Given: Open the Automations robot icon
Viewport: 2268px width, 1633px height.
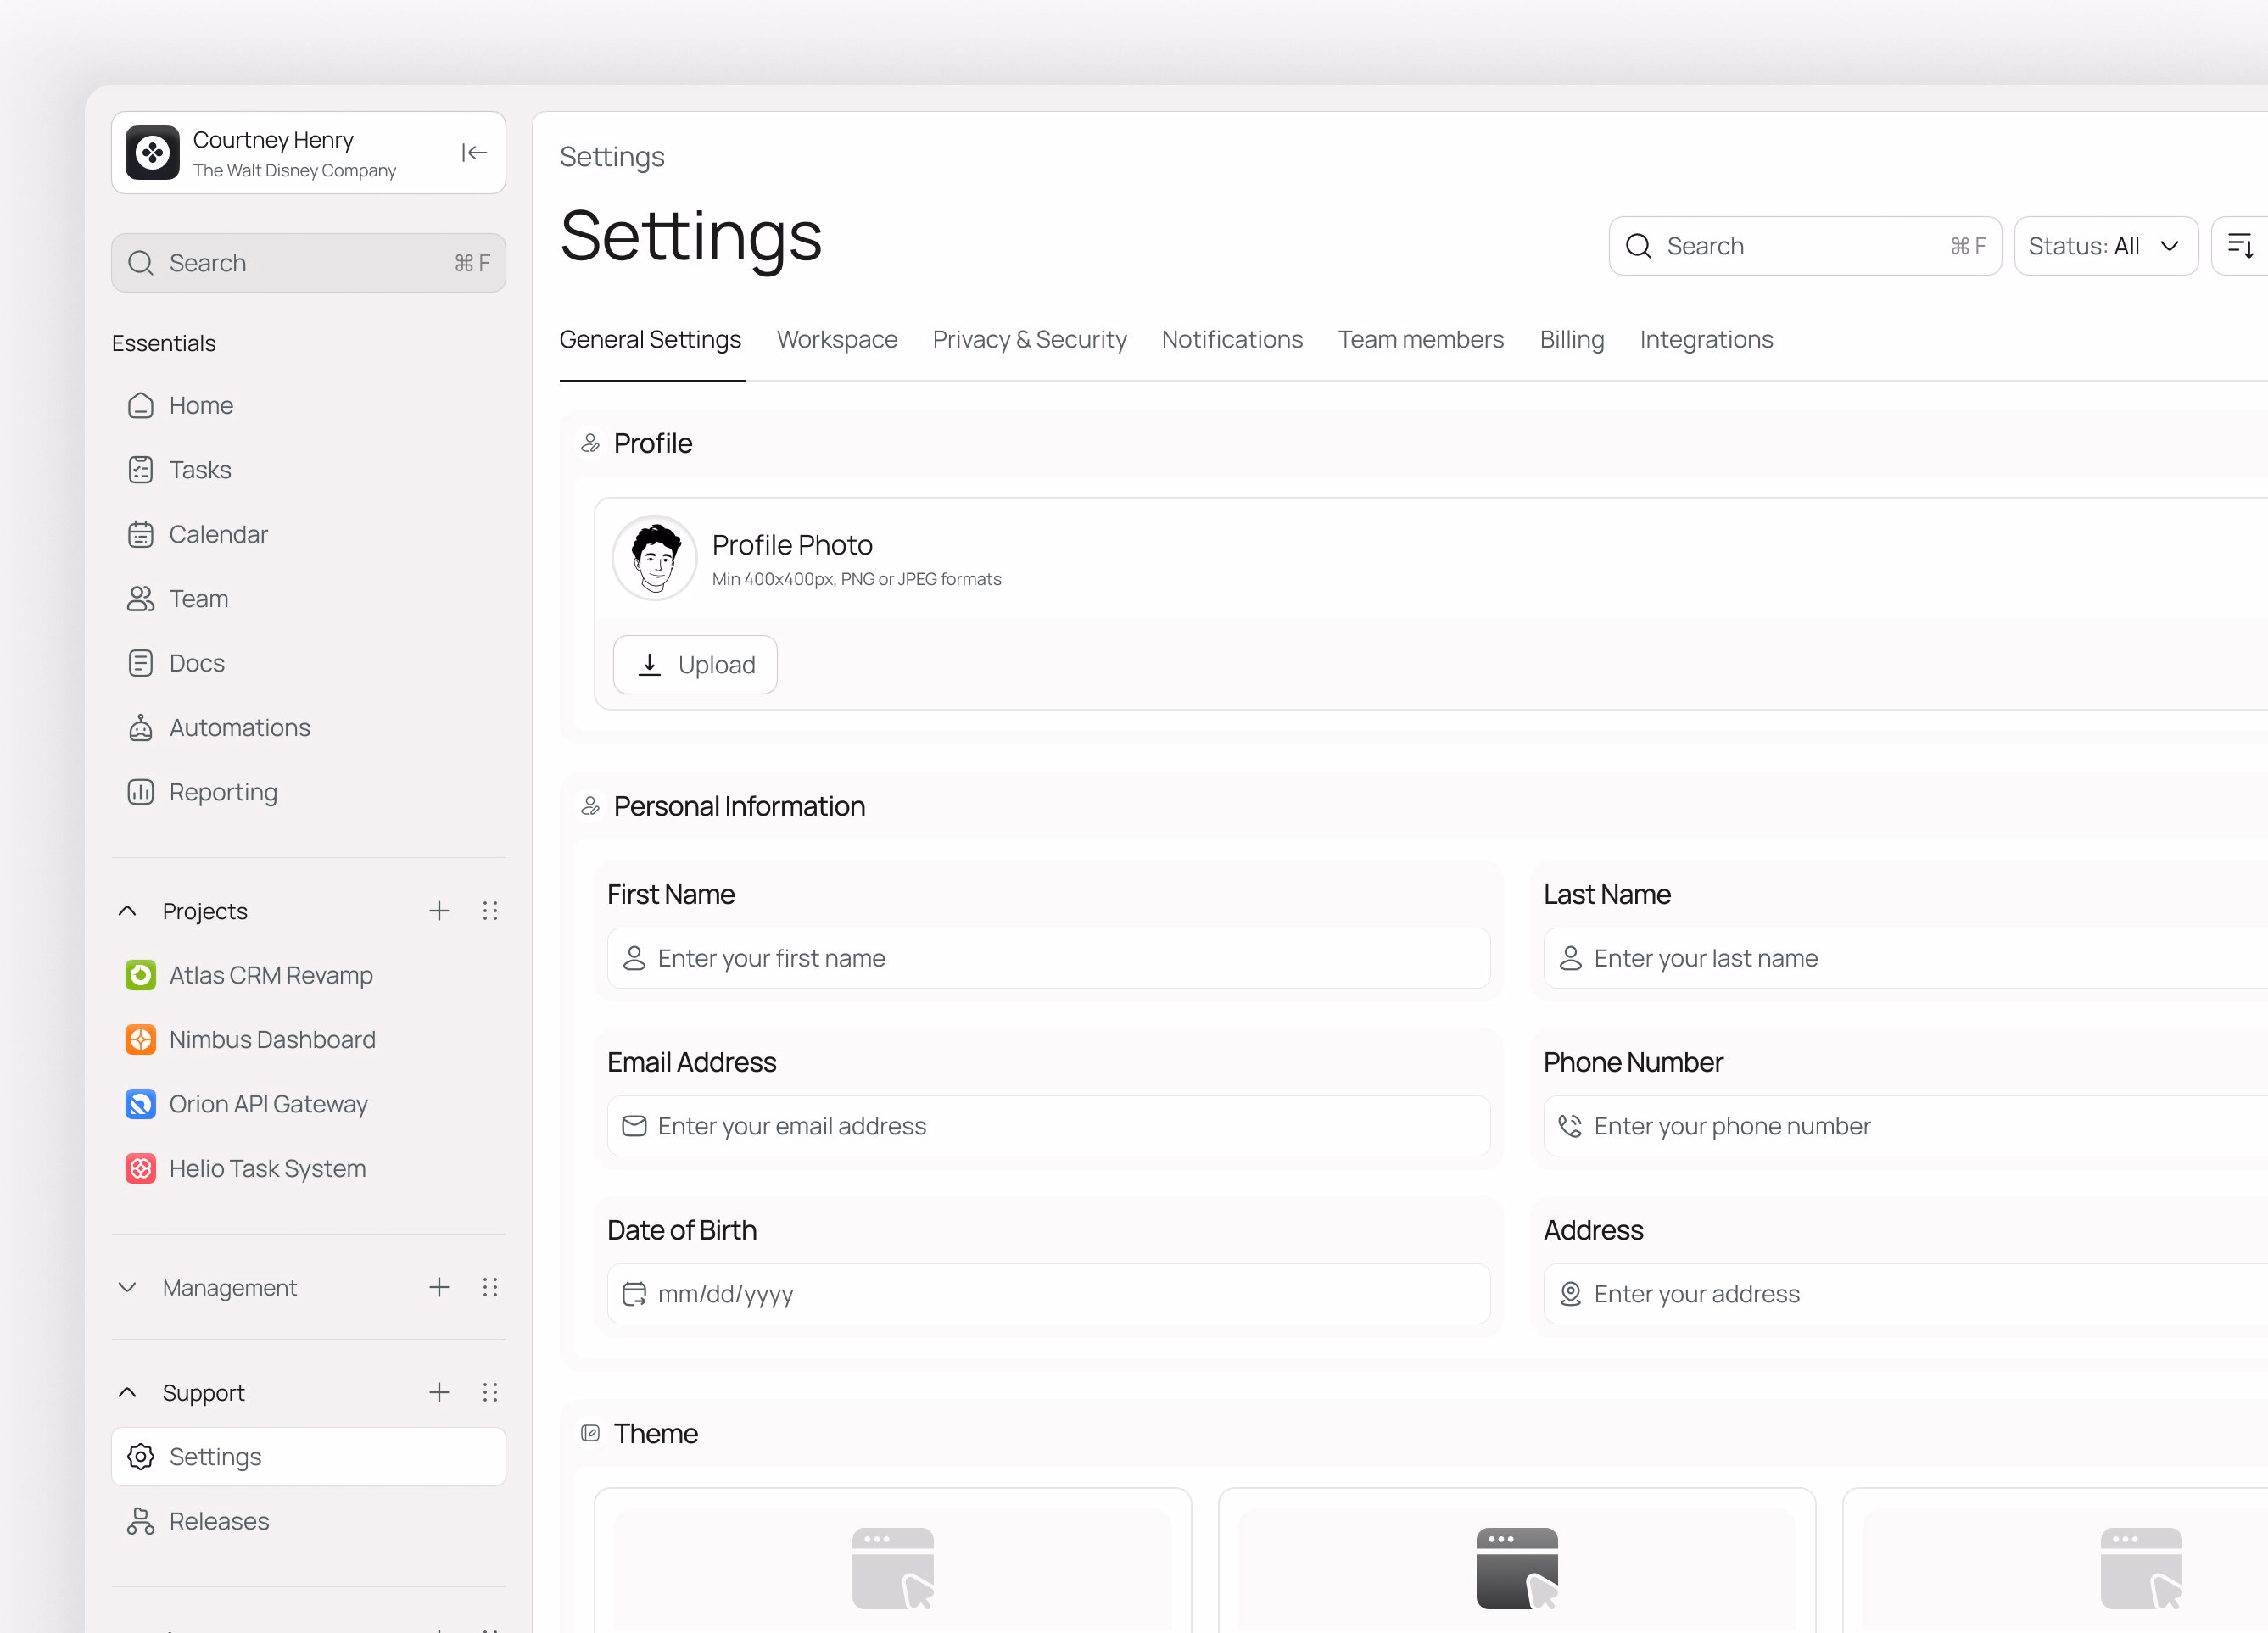Looking at the screenshot, I should click(141, 727).
